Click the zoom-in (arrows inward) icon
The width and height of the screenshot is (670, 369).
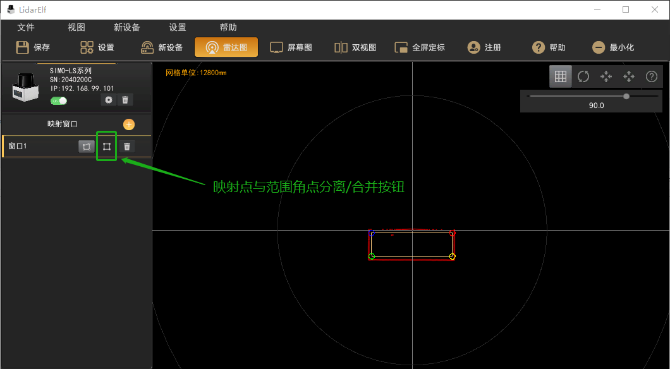(x=606, y=76)
